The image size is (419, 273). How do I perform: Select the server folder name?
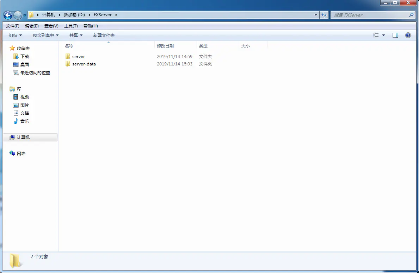click(x=79, y=57)
